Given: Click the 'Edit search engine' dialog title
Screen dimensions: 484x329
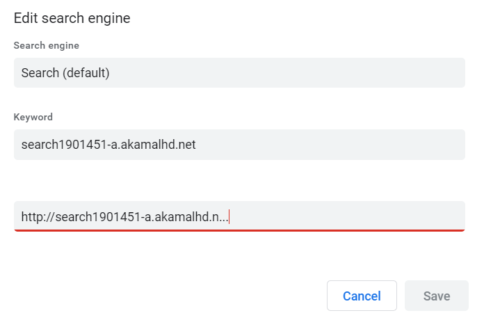Looking at the screenshot, I should [72, 18].
